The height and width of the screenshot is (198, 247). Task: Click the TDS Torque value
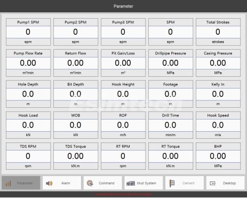pos(76,156)
